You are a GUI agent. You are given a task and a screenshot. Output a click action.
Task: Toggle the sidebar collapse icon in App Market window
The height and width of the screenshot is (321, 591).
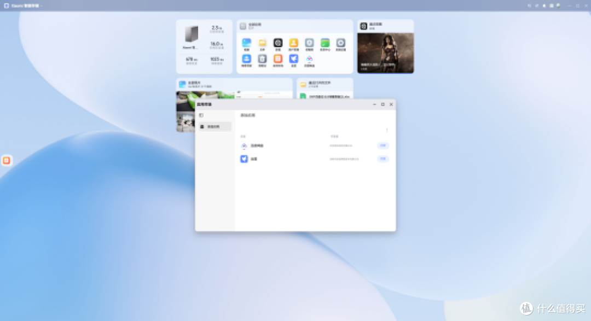201,115
